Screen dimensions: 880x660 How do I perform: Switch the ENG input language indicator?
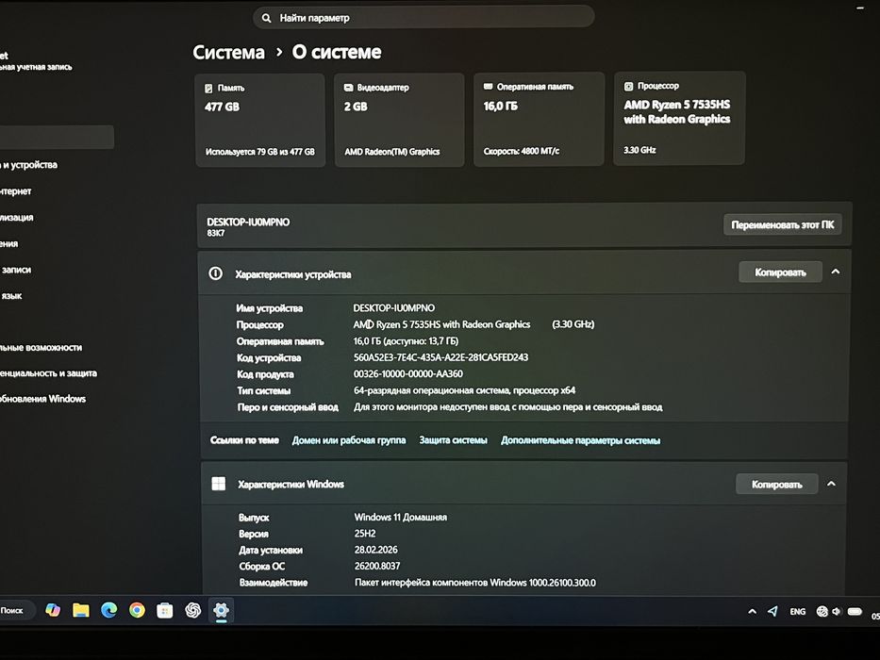pos(798,611)
